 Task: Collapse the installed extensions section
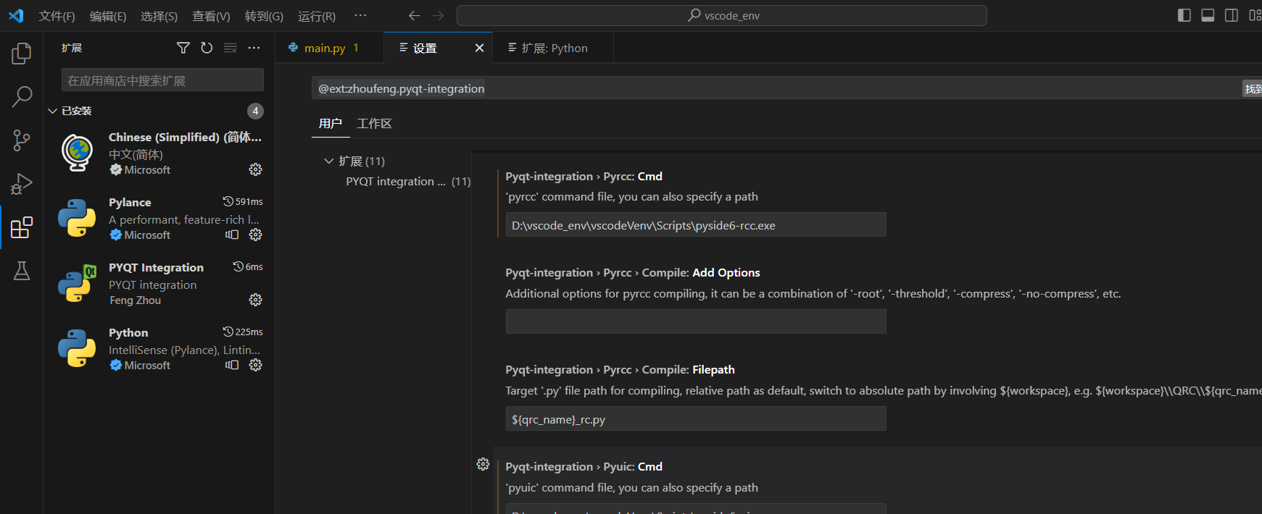coord(52,111)
